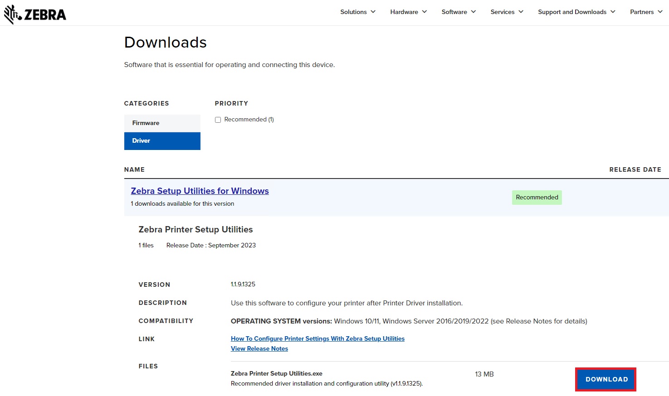This screenshot has width=669, height=396.
Task: Click the green Recommended badge
Action: (537, 198)
